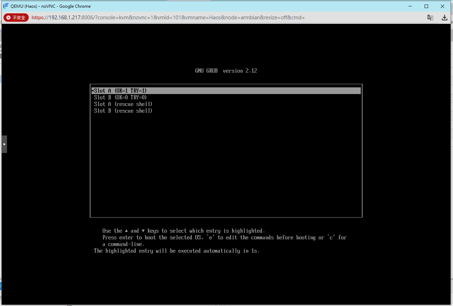Choose Slot B (rescue shell) entry
The image size is (453, 306).
pos(123,111)
